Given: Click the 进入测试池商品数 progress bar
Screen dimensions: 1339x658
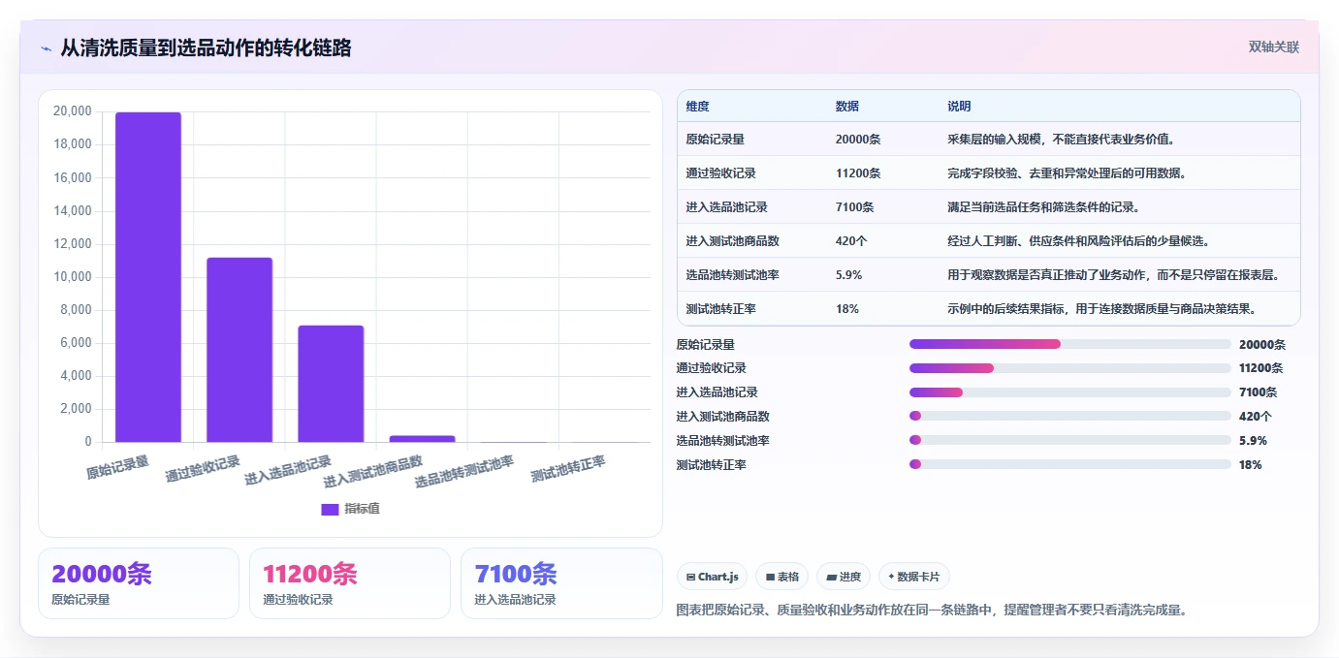Looking at the screenshot, I should click(1070, 416).
